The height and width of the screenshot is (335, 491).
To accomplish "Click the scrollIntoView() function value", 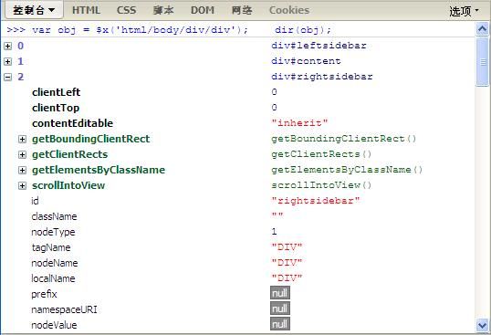I will click(x=321, y=185).
